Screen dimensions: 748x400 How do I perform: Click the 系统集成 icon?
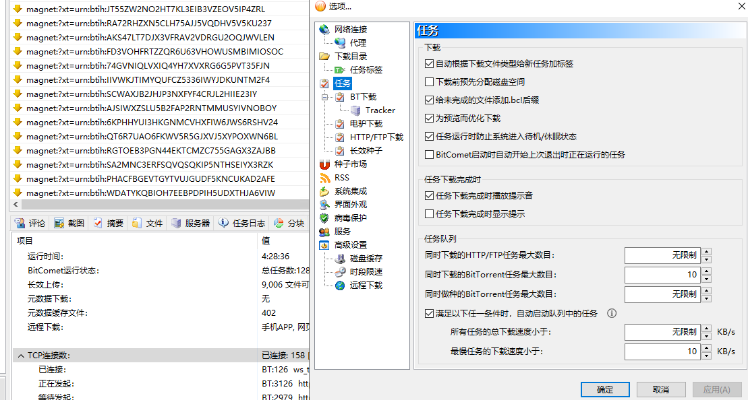click(x=324, y=191)
